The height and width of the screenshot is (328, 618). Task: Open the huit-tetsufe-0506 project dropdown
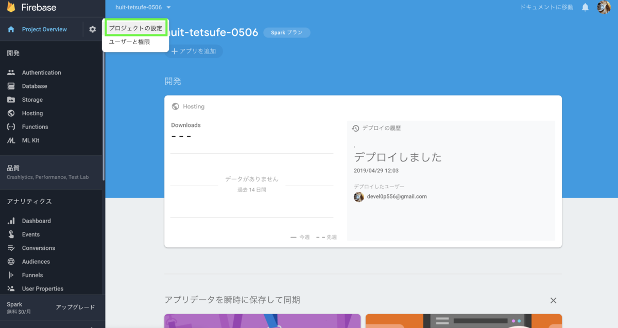click(x=143, y=7)
